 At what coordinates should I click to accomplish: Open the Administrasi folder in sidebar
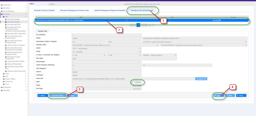(x=8, y=5)
